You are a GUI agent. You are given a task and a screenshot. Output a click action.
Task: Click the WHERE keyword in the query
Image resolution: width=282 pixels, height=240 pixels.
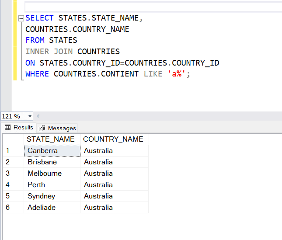point(37,74)
